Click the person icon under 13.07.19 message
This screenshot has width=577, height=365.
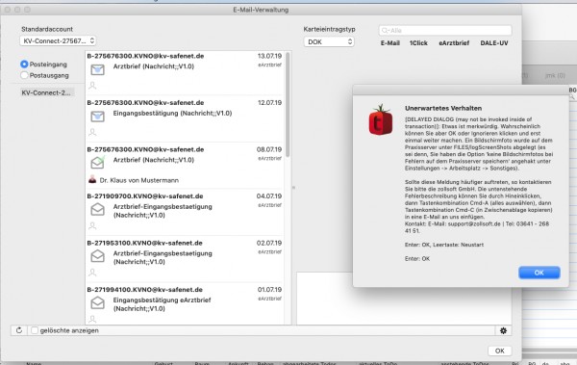pos(92,86)
